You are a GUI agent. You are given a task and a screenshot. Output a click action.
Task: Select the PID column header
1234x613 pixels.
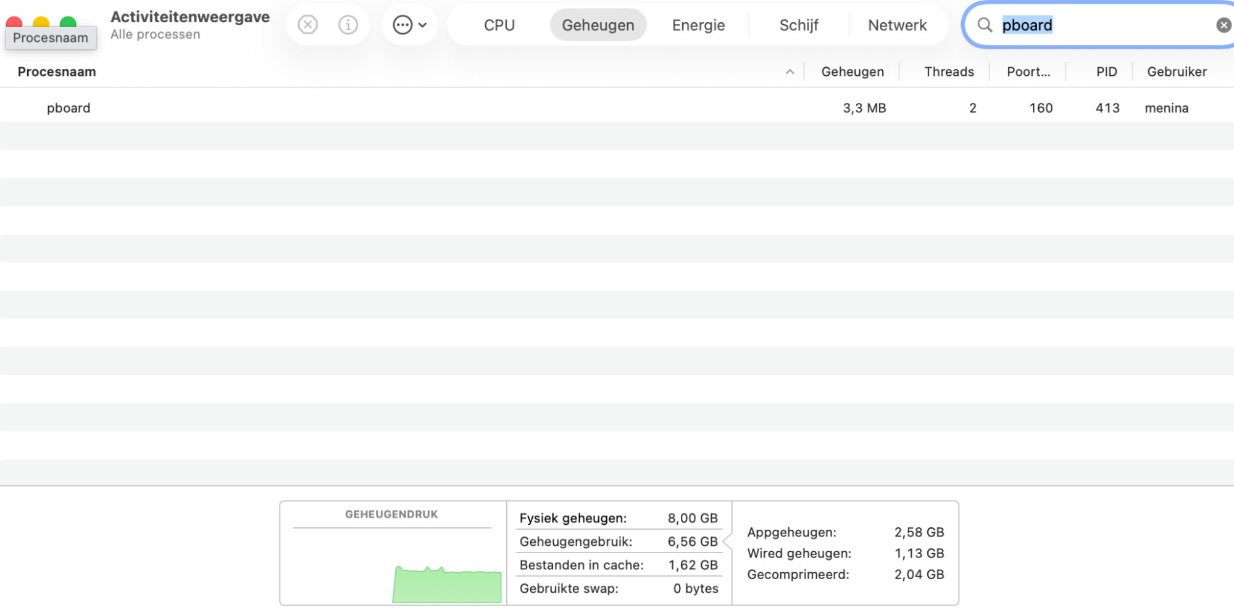tap(1106, 72)
